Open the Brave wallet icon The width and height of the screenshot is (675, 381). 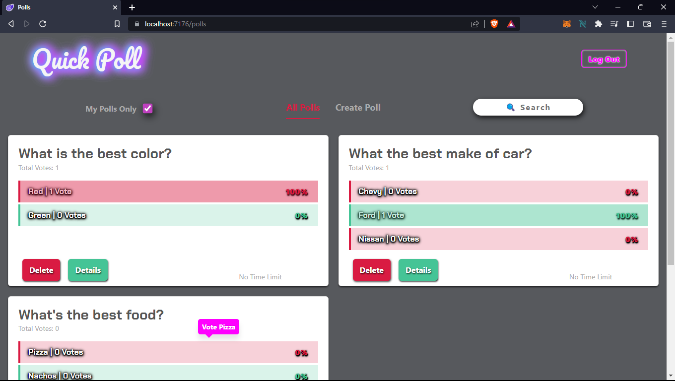(x=647, y=24)
